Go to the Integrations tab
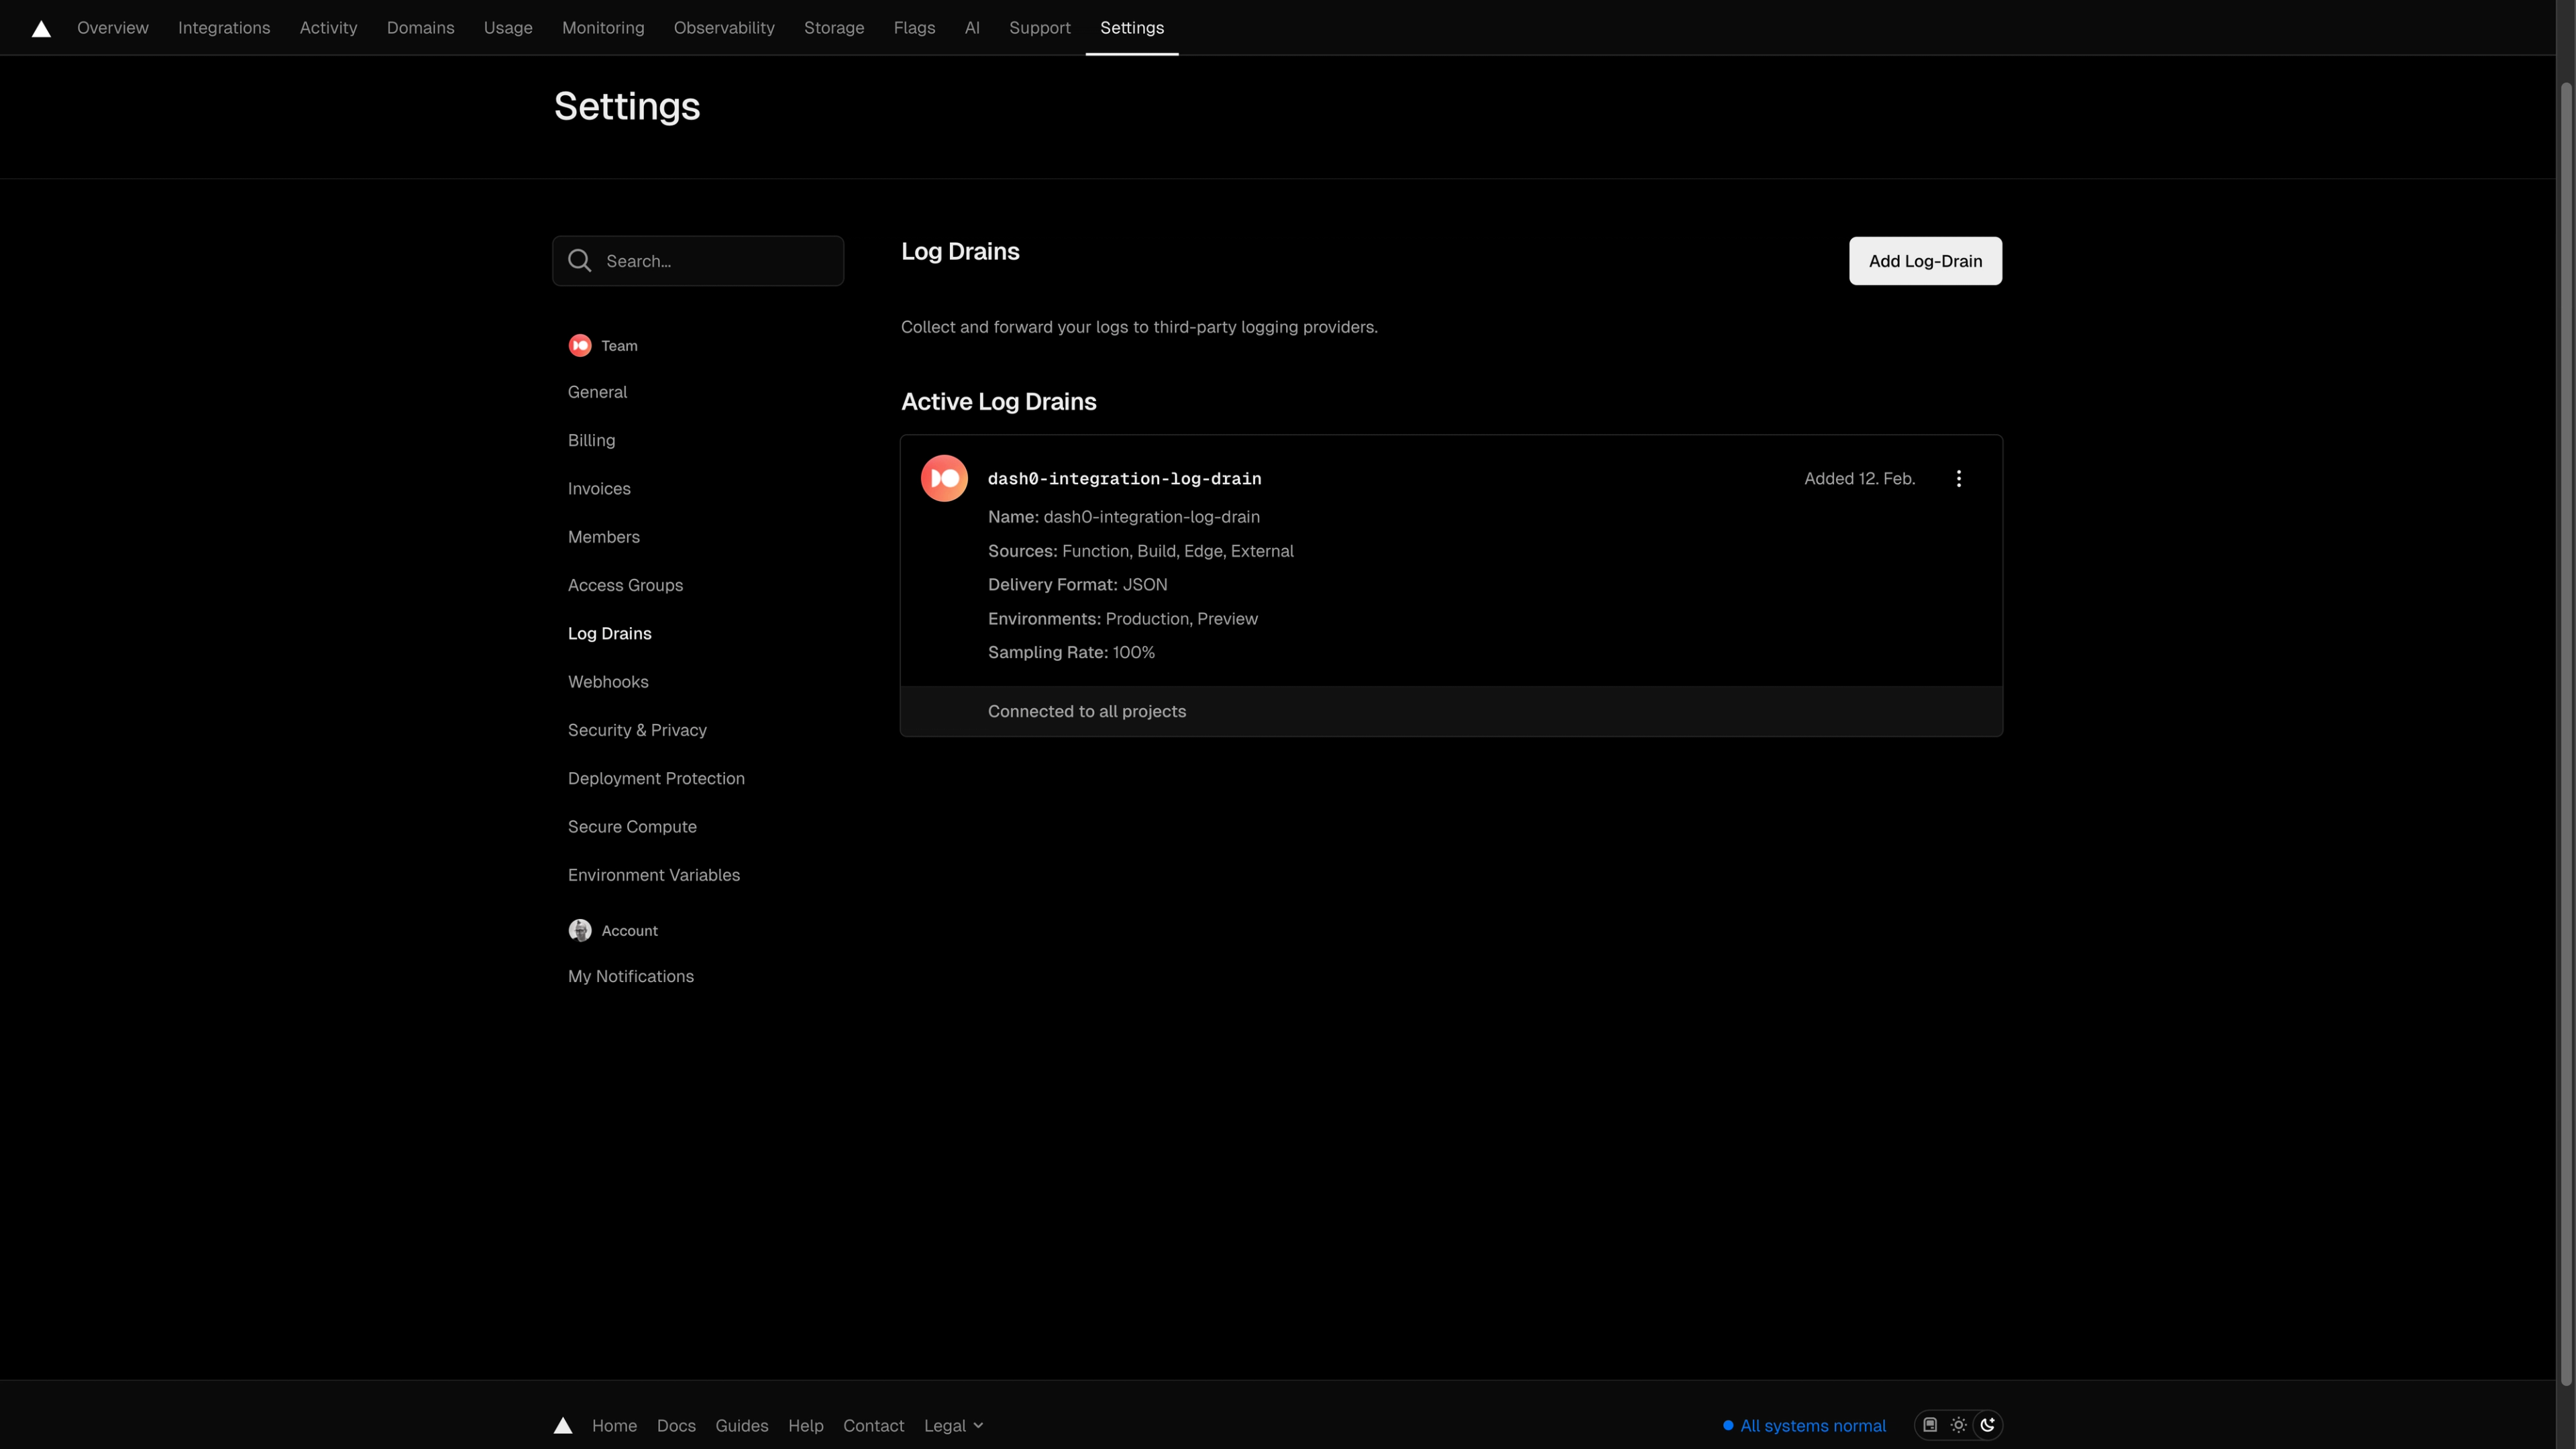2576x1449 pixels. tap(224, 28)
